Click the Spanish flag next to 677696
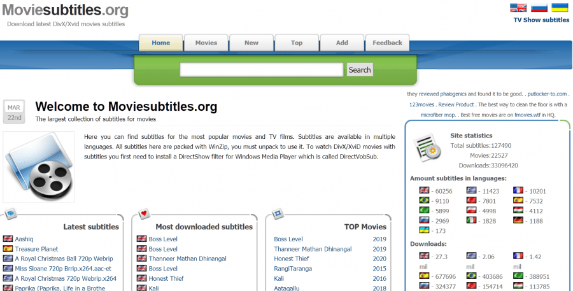The width and height of the screenshot is (573, 291). (x=424, y=276)
